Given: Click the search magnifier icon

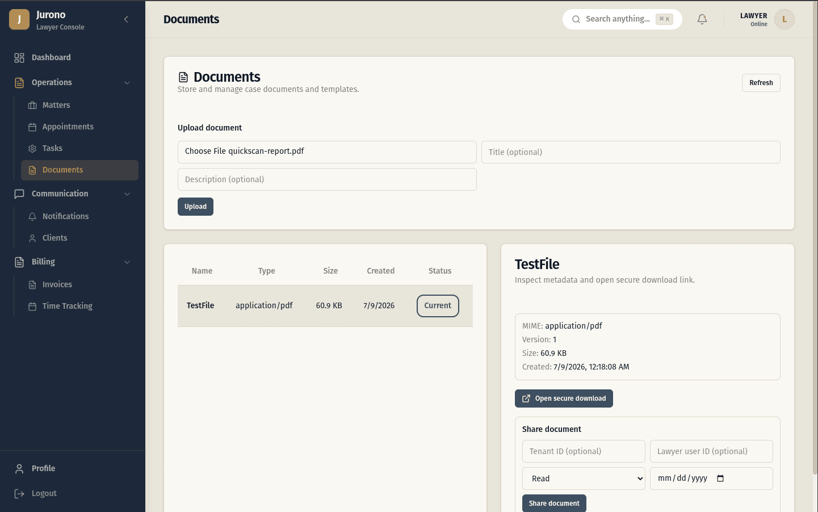Looking at the screenshot, I should [576, 19].
